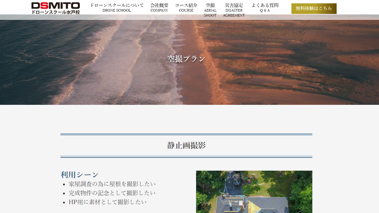Open the 災害協定 disaster agreement page
The height and width of the screenshot is (213, 379).
tap(234, 10)
